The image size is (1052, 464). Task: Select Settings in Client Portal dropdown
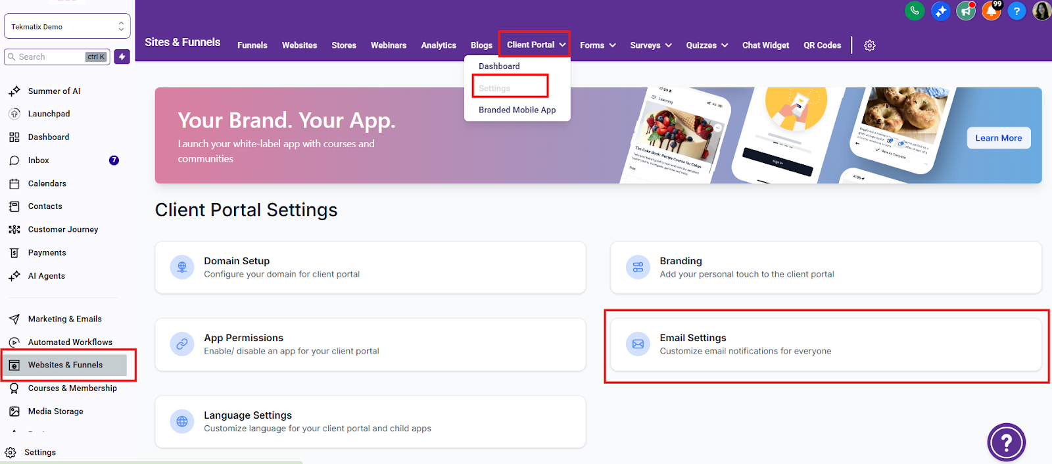pyautogui.click(x=494, y=88)
